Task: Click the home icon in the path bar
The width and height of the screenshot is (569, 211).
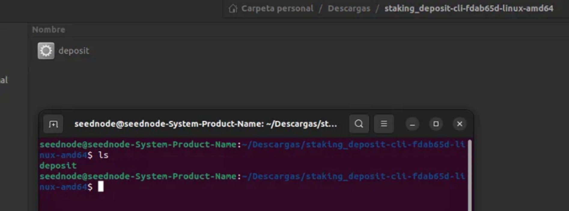Action: [233, 8]
